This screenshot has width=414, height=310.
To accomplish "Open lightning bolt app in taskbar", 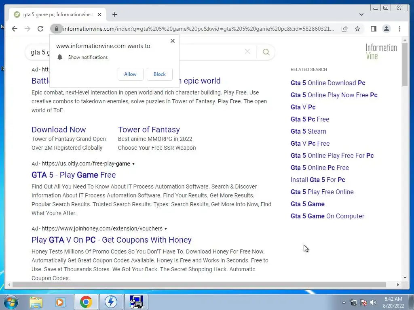I will point(111,302).
